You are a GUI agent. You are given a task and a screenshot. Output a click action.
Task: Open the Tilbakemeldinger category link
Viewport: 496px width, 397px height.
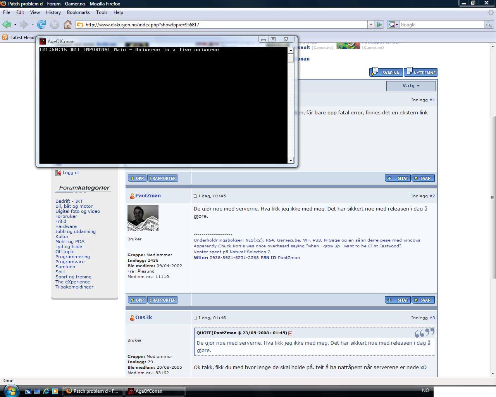pos(74,287)
